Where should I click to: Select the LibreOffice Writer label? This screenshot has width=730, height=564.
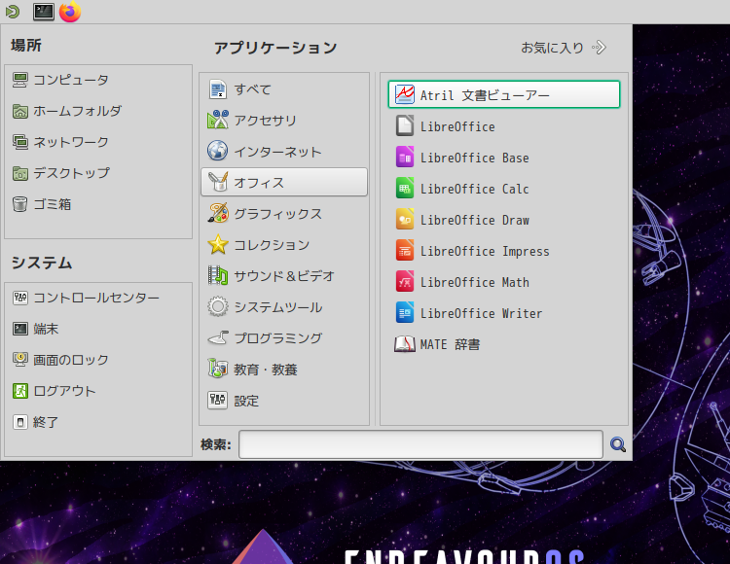coord(481,313)
